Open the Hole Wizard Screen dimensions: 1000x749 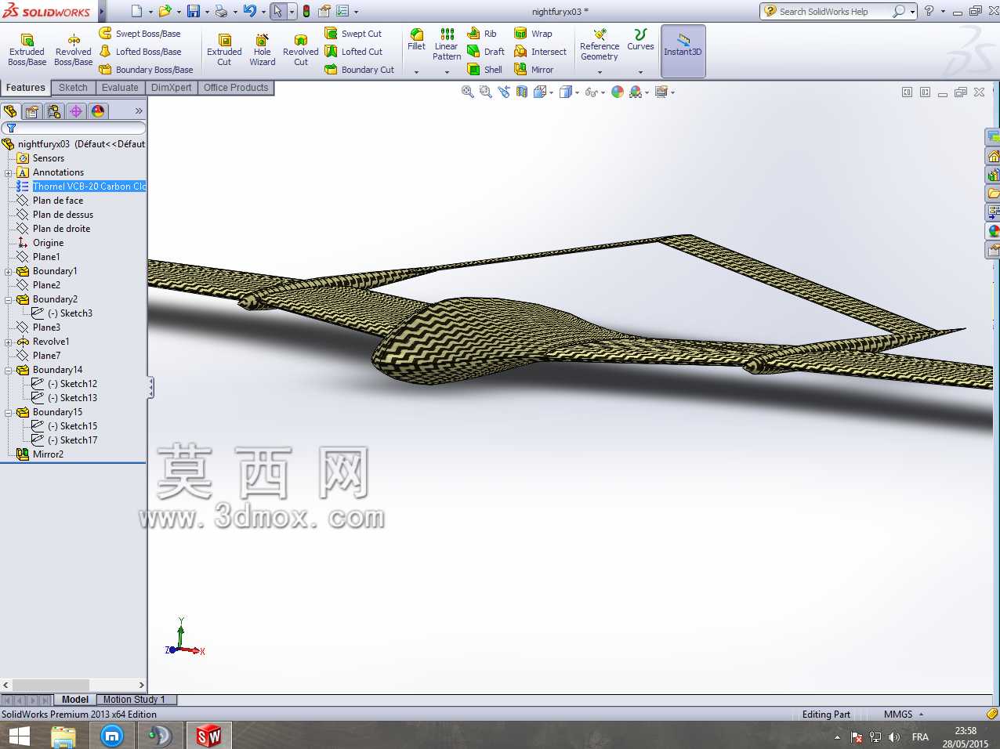(263, 49)
